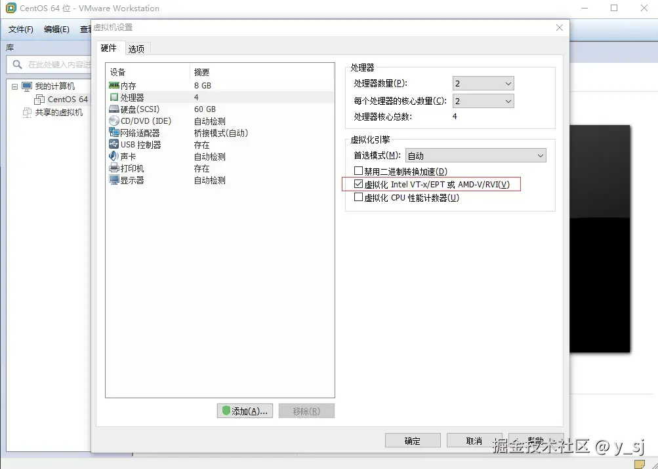Select the 硬盘(SCSI) row label
The height and width of the screenshot is (469, 658).
pyautogui.click(x=140, y=109)
